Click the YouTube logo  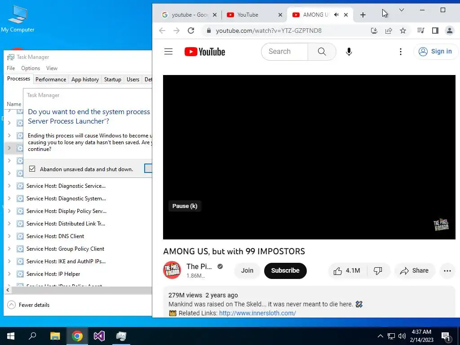[x=205, y=52]
